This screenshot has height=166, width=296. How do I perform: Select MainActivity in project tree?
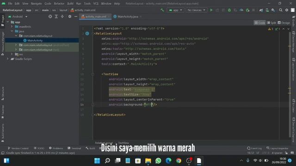(35, 41)
